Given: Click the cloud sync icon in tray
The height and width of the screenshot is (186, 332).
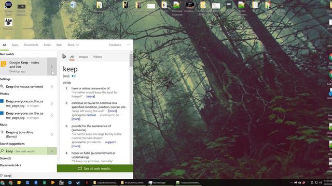Looking at the screenshot, I should click(300, 182).
